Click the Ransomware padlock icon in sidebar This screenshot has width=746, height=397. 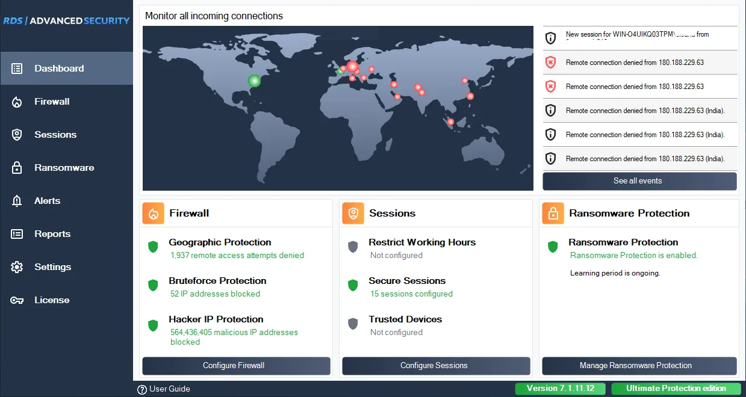[17, 168]
